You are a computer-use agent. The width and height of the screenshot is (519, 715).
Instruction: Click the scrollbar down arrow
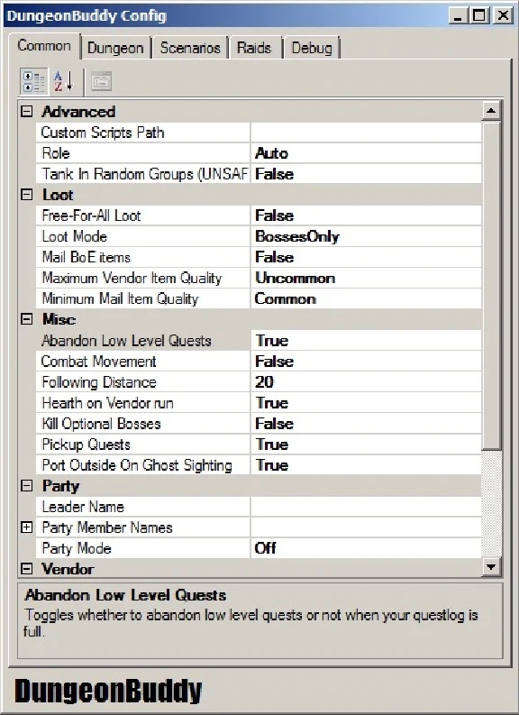pyautogui.click(x=491, y=567)
